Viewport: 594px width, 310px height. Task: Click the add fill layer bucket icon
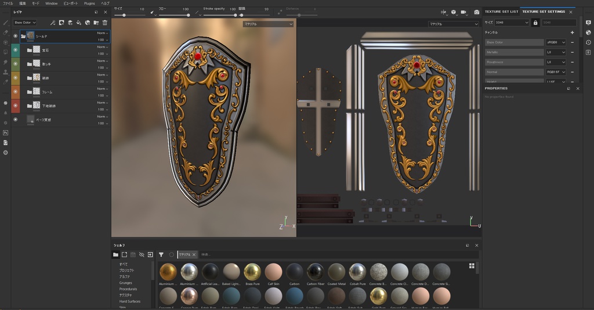coord(79,23)
